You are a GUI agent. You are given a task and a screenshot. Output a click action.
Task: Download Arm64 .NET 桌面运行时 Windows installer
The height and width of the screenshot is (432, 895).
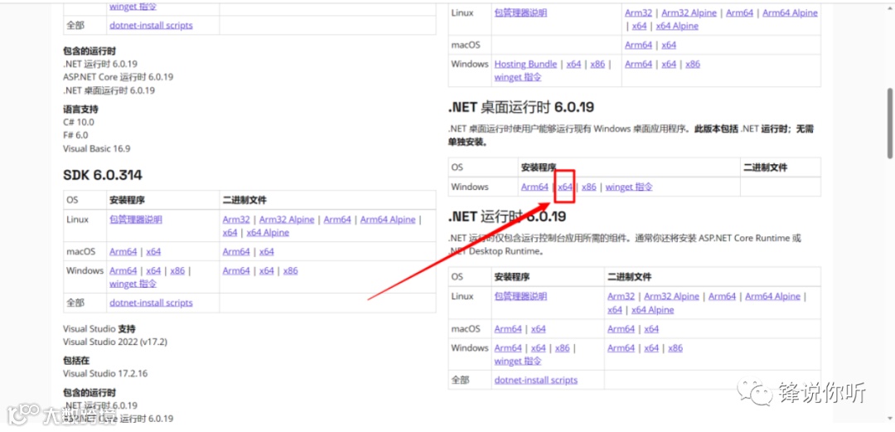[x=535, y=187]
